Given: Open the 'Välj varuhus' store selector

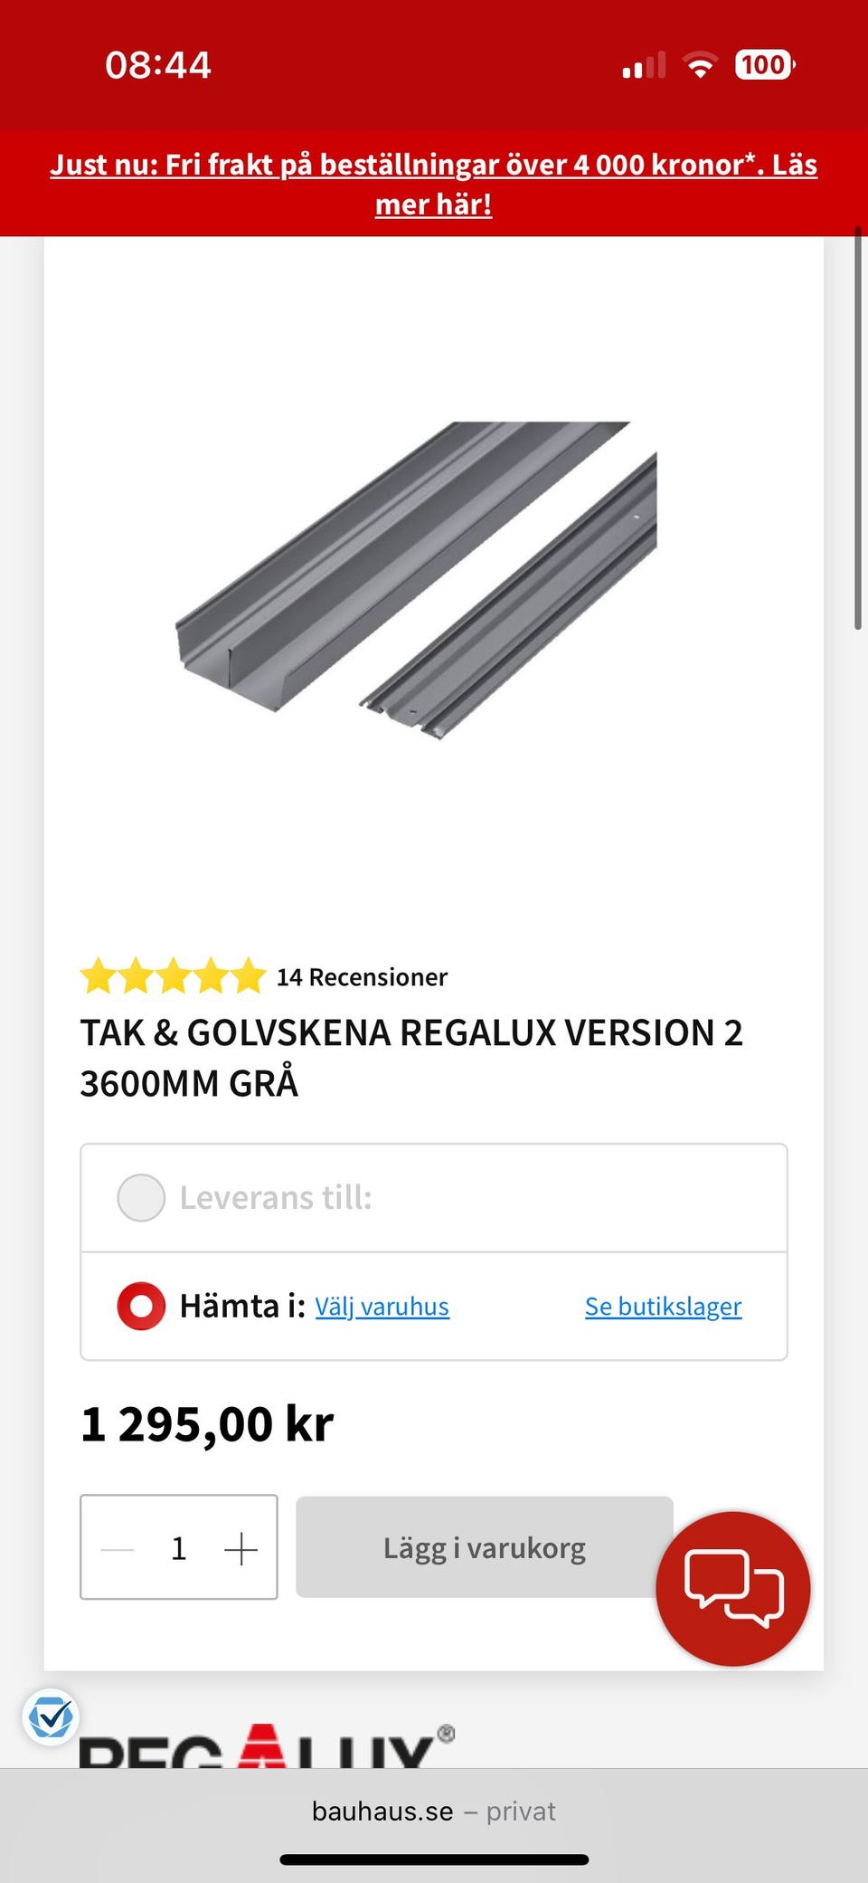Looking at the screenshot, I should point(382,1307).
